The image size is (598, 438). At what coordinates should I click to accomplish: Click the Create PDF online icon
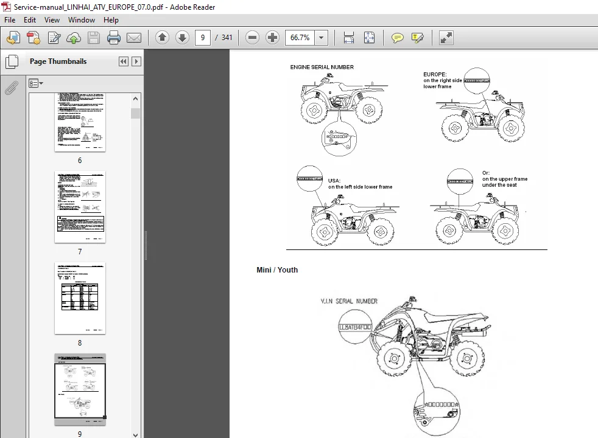pos(13,38)
